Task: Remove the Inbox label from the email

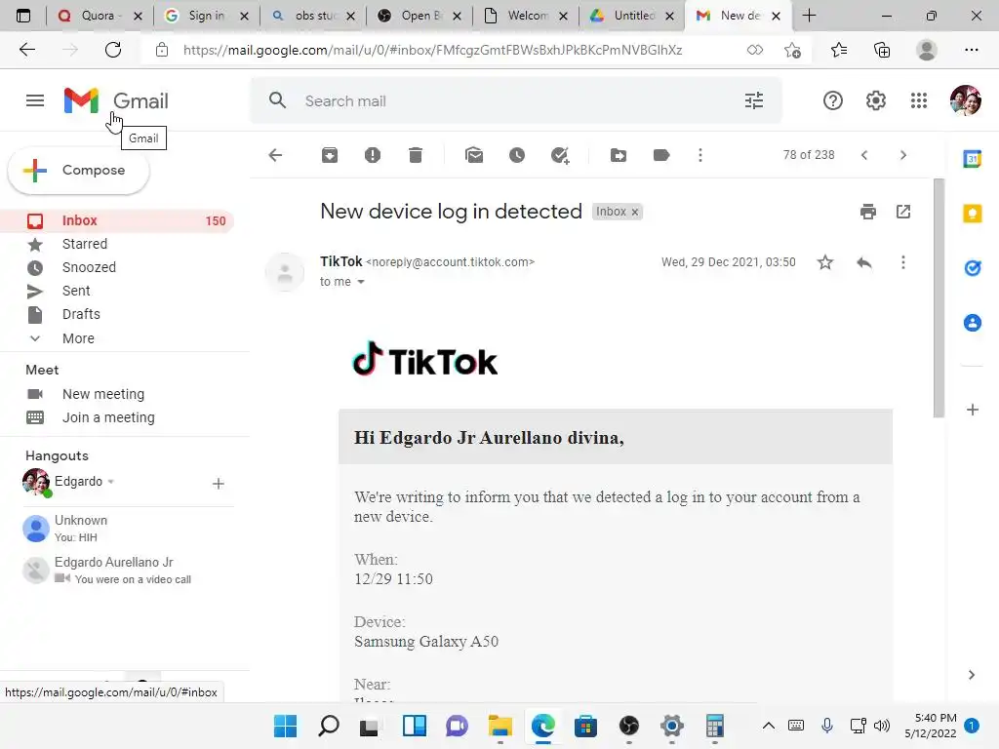Action: click(634, 212)
